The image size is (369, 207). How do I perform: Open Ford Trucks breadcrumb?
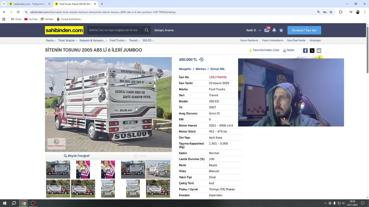pyautogui.click(x=117, y=41)
